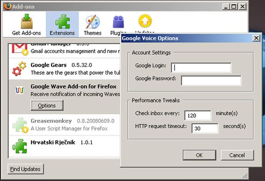Click the Google Gears cog icon
The height and width of the screenshot is (181, 265).
pos(19,68)
